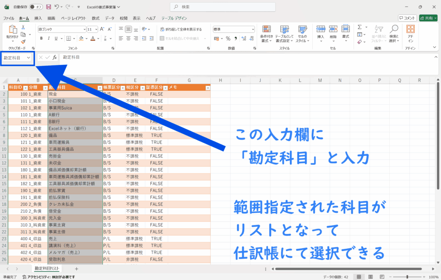
Task: Click the コメント (Comments) button
Action: (x=407, y=18)
